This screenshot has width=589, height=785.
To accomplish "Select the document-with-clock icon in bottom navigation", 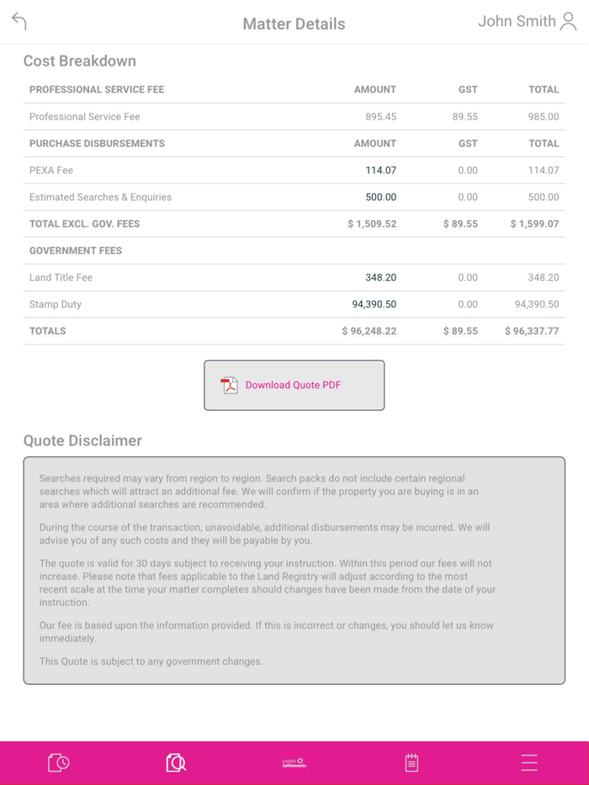I will pyautogui.click(x=58, y=762).
